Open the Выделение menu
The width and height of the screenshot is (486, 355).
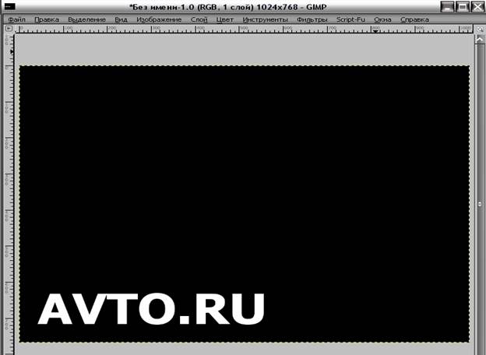(86, 19)
